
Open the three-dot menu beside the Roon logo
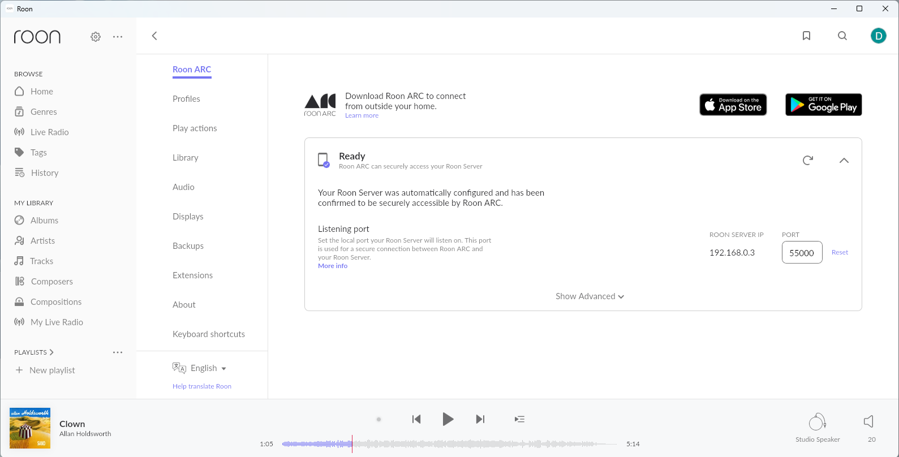click(118, 37)
